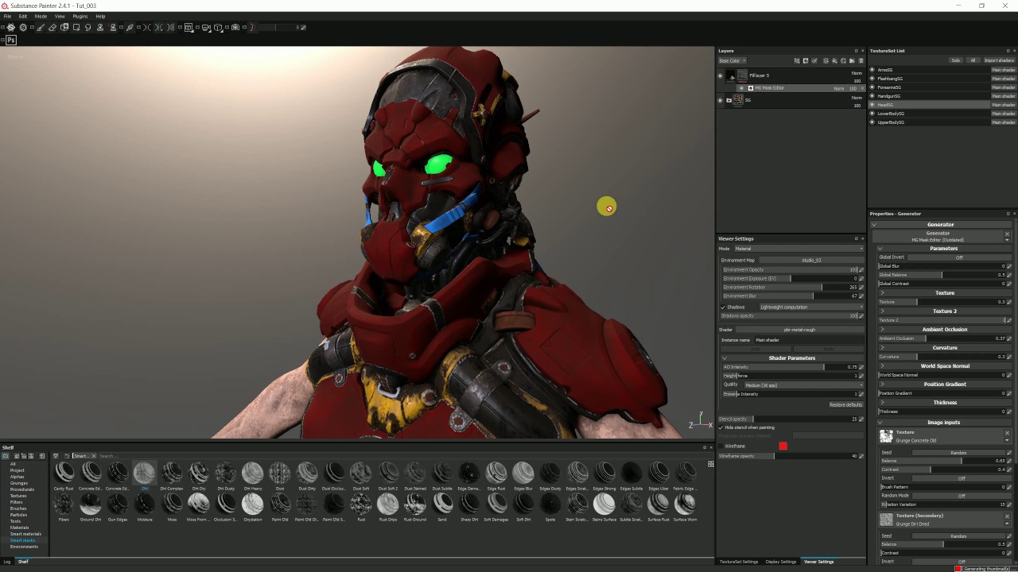Open the Quality Medium dropdown

tap(803, 385)
